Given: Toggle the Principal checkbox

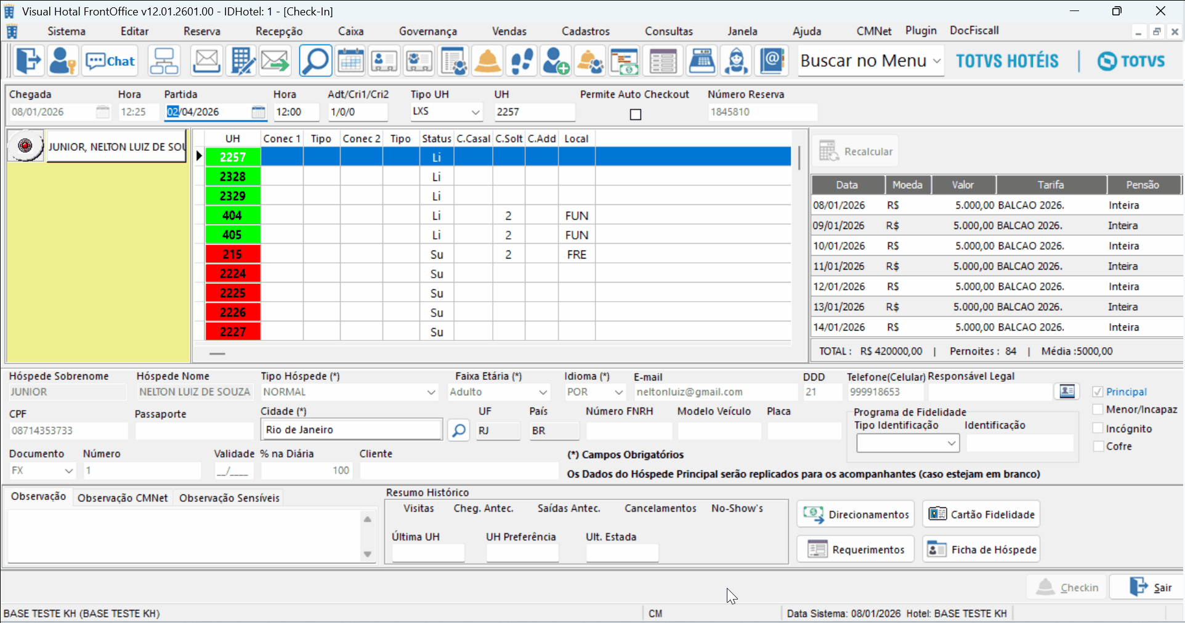Looking at the screenshot, I should click(x=1098, y=392).
